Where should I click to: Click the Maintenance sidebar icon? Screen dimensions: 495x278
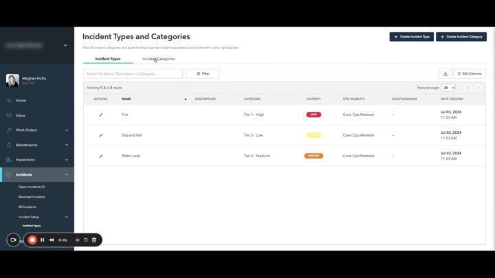tap(9, 145)
